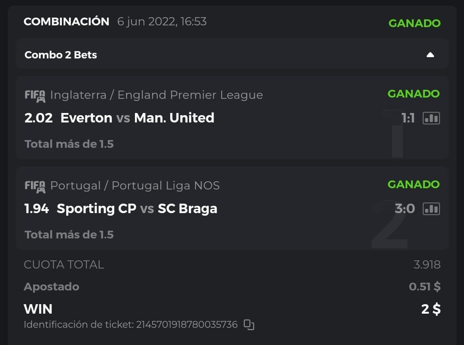Click the 2.02 odds value
The image size is (464, 345).
[x=38, y=118]
